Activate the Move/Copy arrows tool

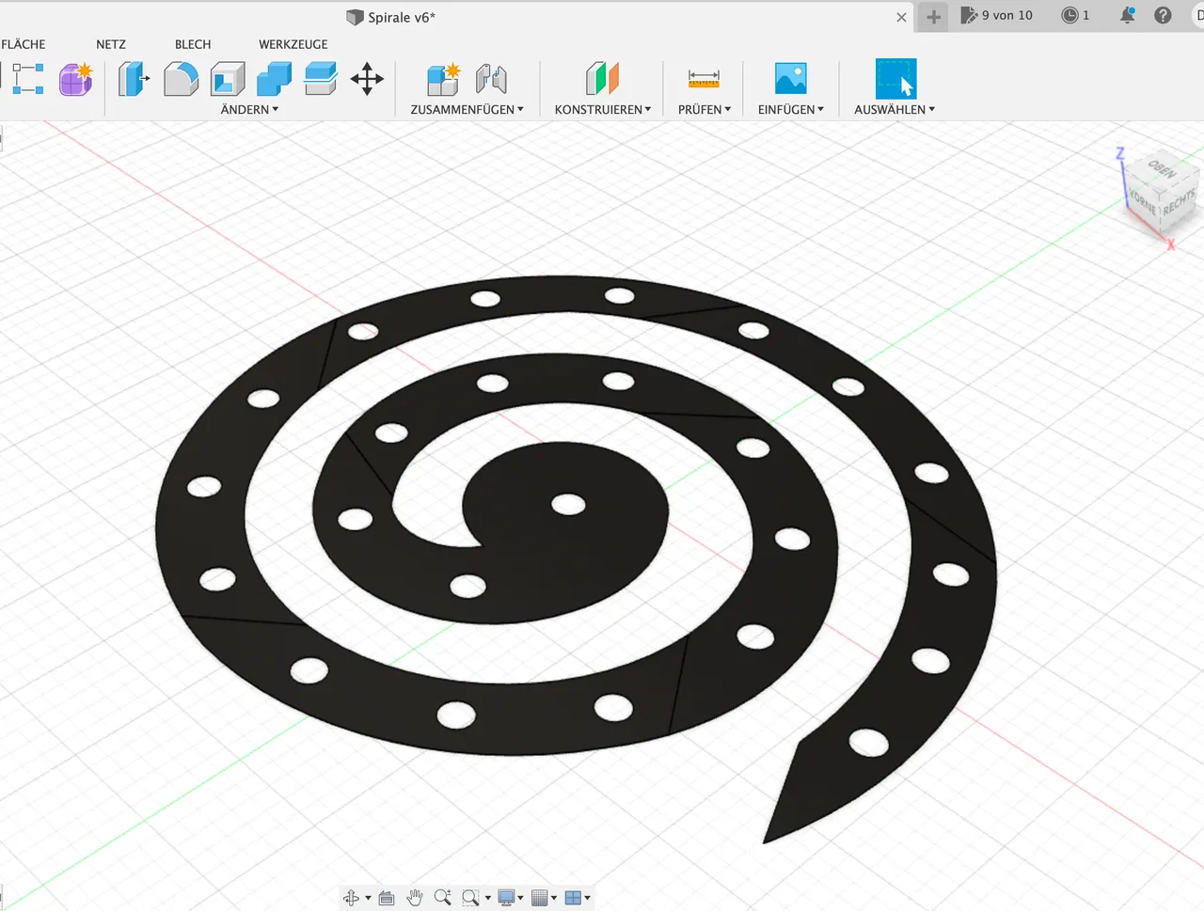[367, 79]
